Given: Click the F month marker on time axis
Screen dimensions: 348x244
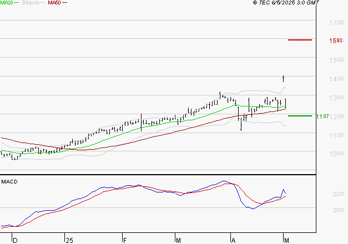Looking at the screenshot, I should click(125, 241).
